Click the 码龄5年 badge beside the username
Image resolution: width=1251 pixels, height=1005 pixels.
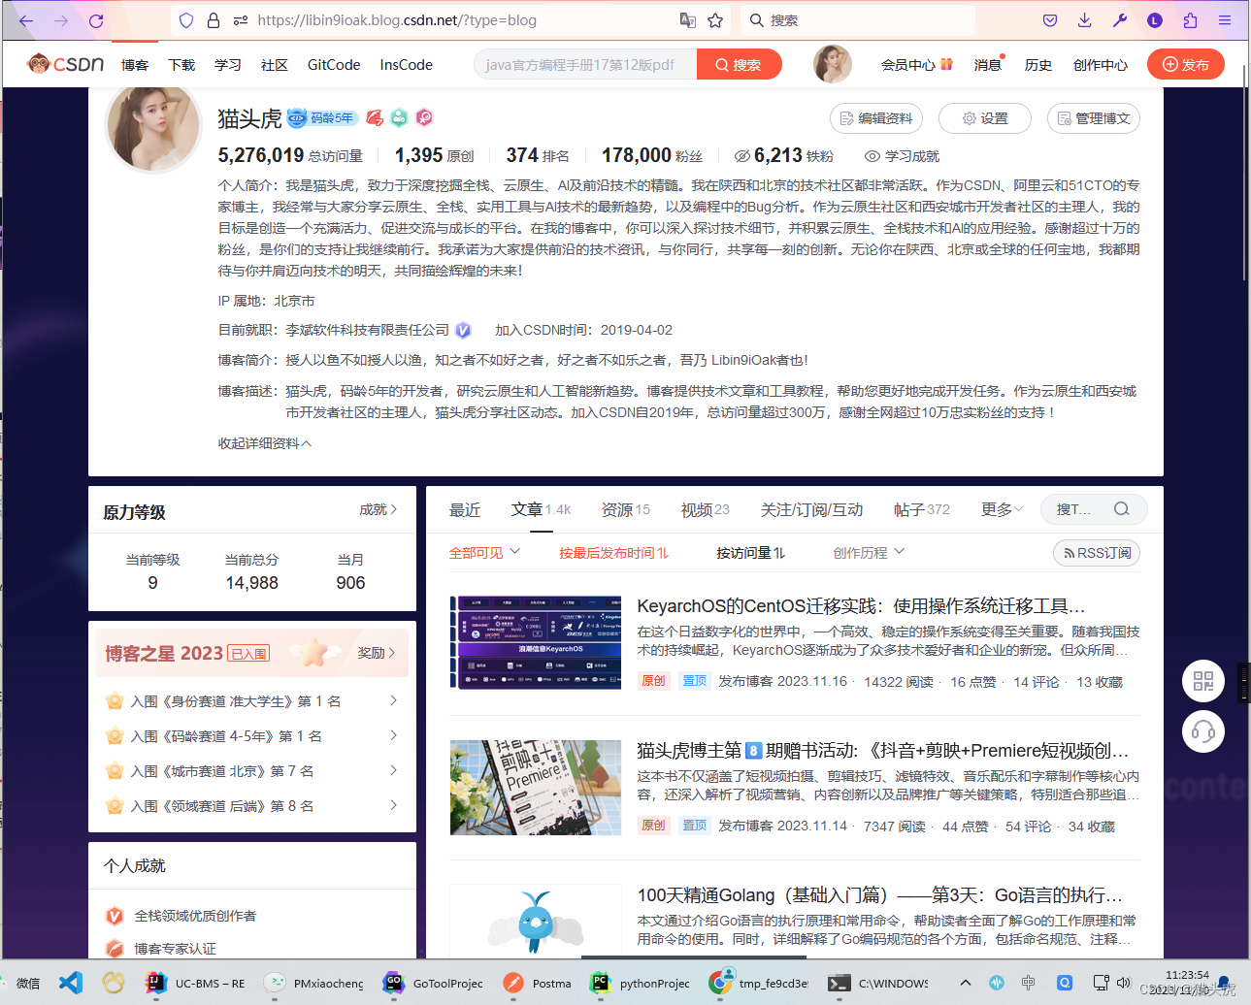pyautogui.click(x=324, y=118)
